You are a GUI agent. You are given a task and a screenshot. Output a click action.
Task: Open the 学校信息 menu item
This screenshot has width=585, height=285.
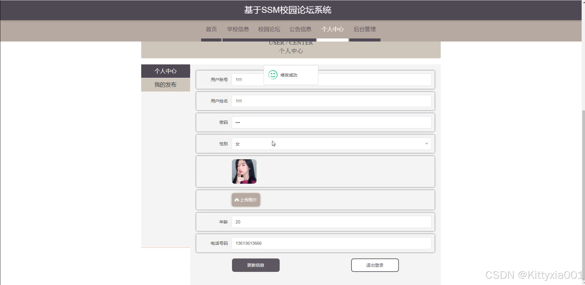[x=238, y=29]
